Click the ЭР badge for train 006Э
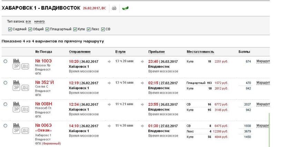 [x=16, y=130]
